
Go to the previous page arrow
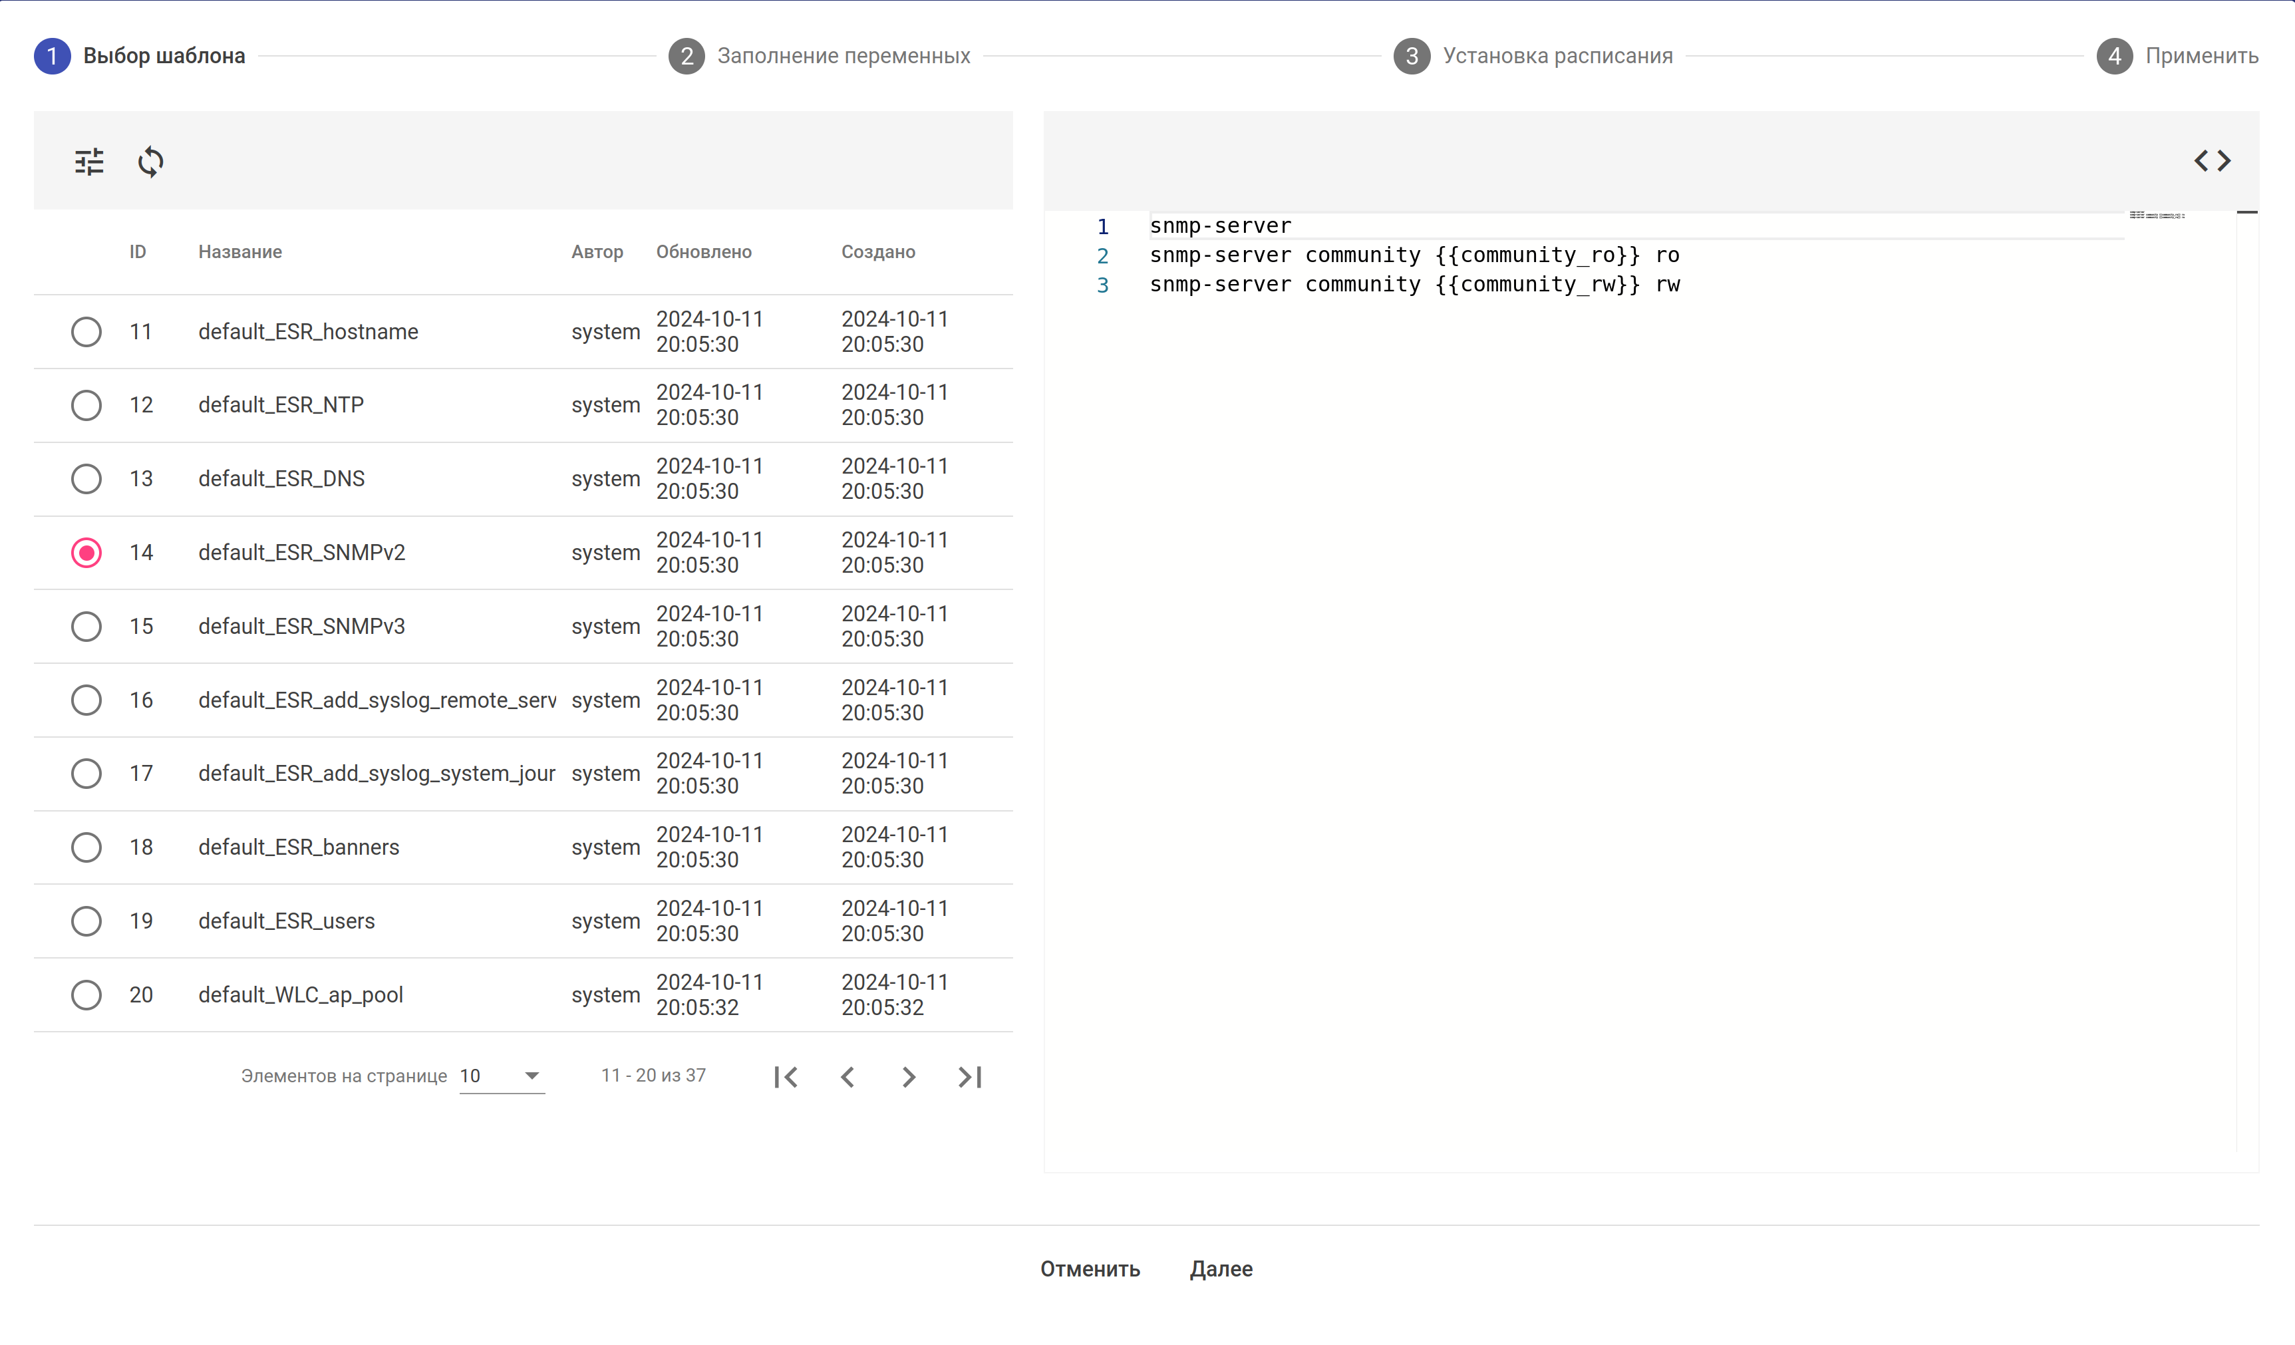pyautogui.click(x=847, y=1078)
